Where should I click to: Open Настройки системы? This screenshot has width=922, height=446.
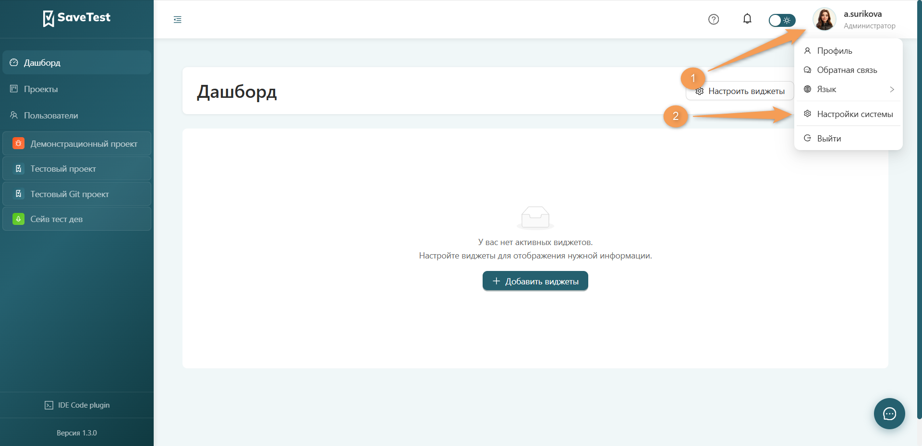click(x=849, y=114)
